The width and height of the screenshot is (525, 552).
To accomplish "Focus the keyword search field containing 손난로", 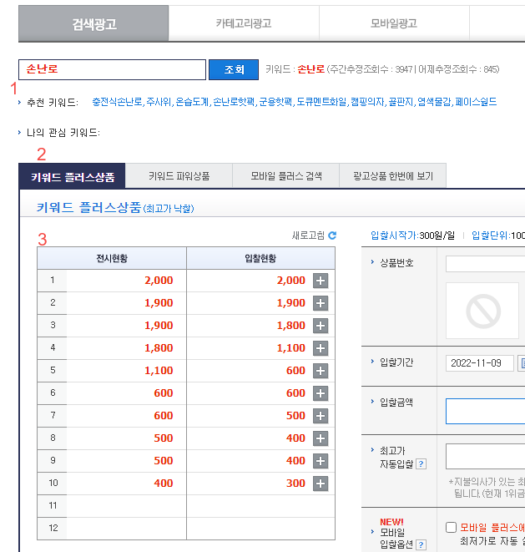I will point(112,69).
